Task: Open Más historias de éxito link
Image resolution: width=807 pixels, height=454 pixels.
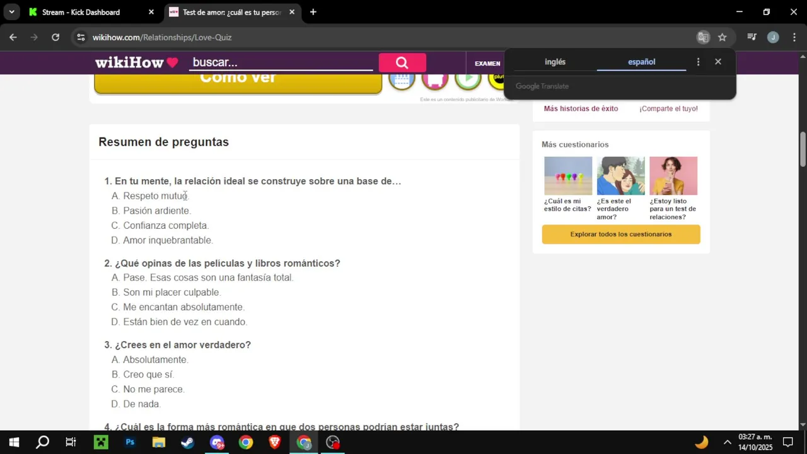Action: pos(581,108)
